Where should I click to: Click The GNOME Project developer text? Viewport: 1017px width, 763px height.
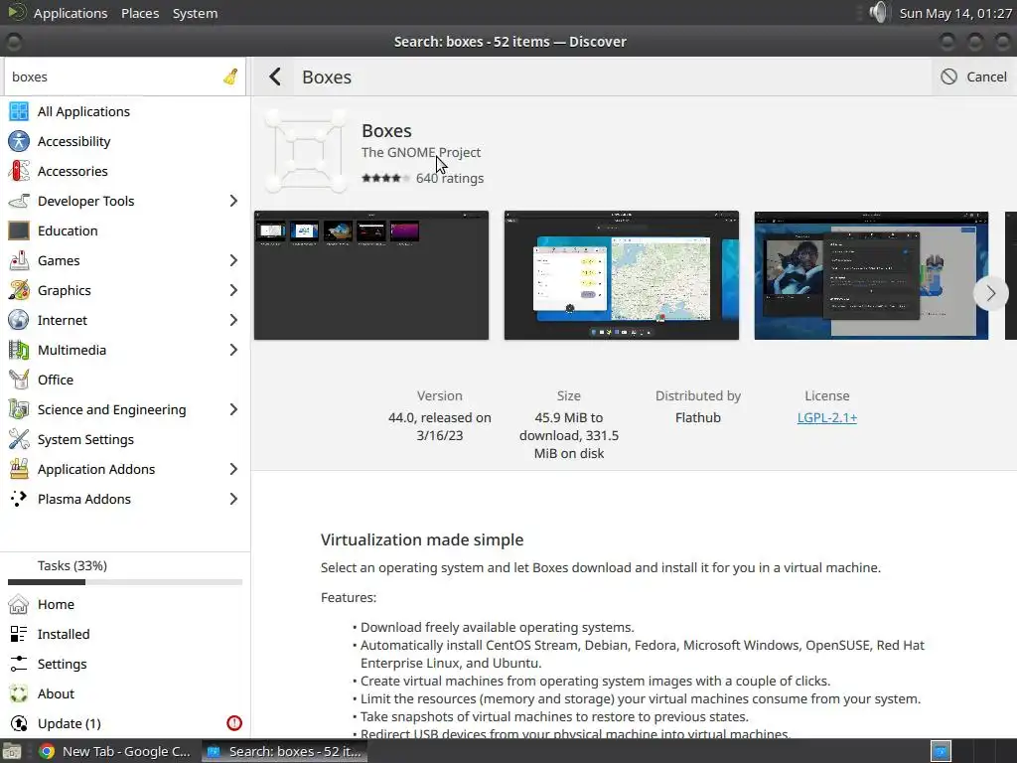[x=421, y=152]
